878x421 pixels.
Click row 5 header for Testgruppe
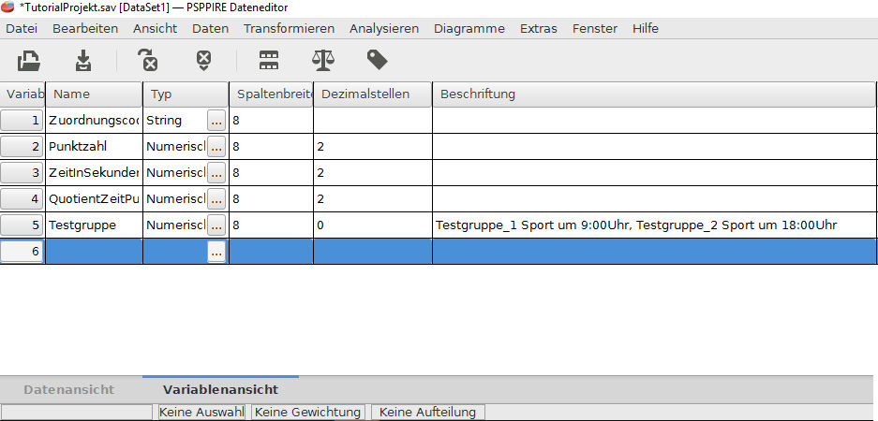(22, 225)
